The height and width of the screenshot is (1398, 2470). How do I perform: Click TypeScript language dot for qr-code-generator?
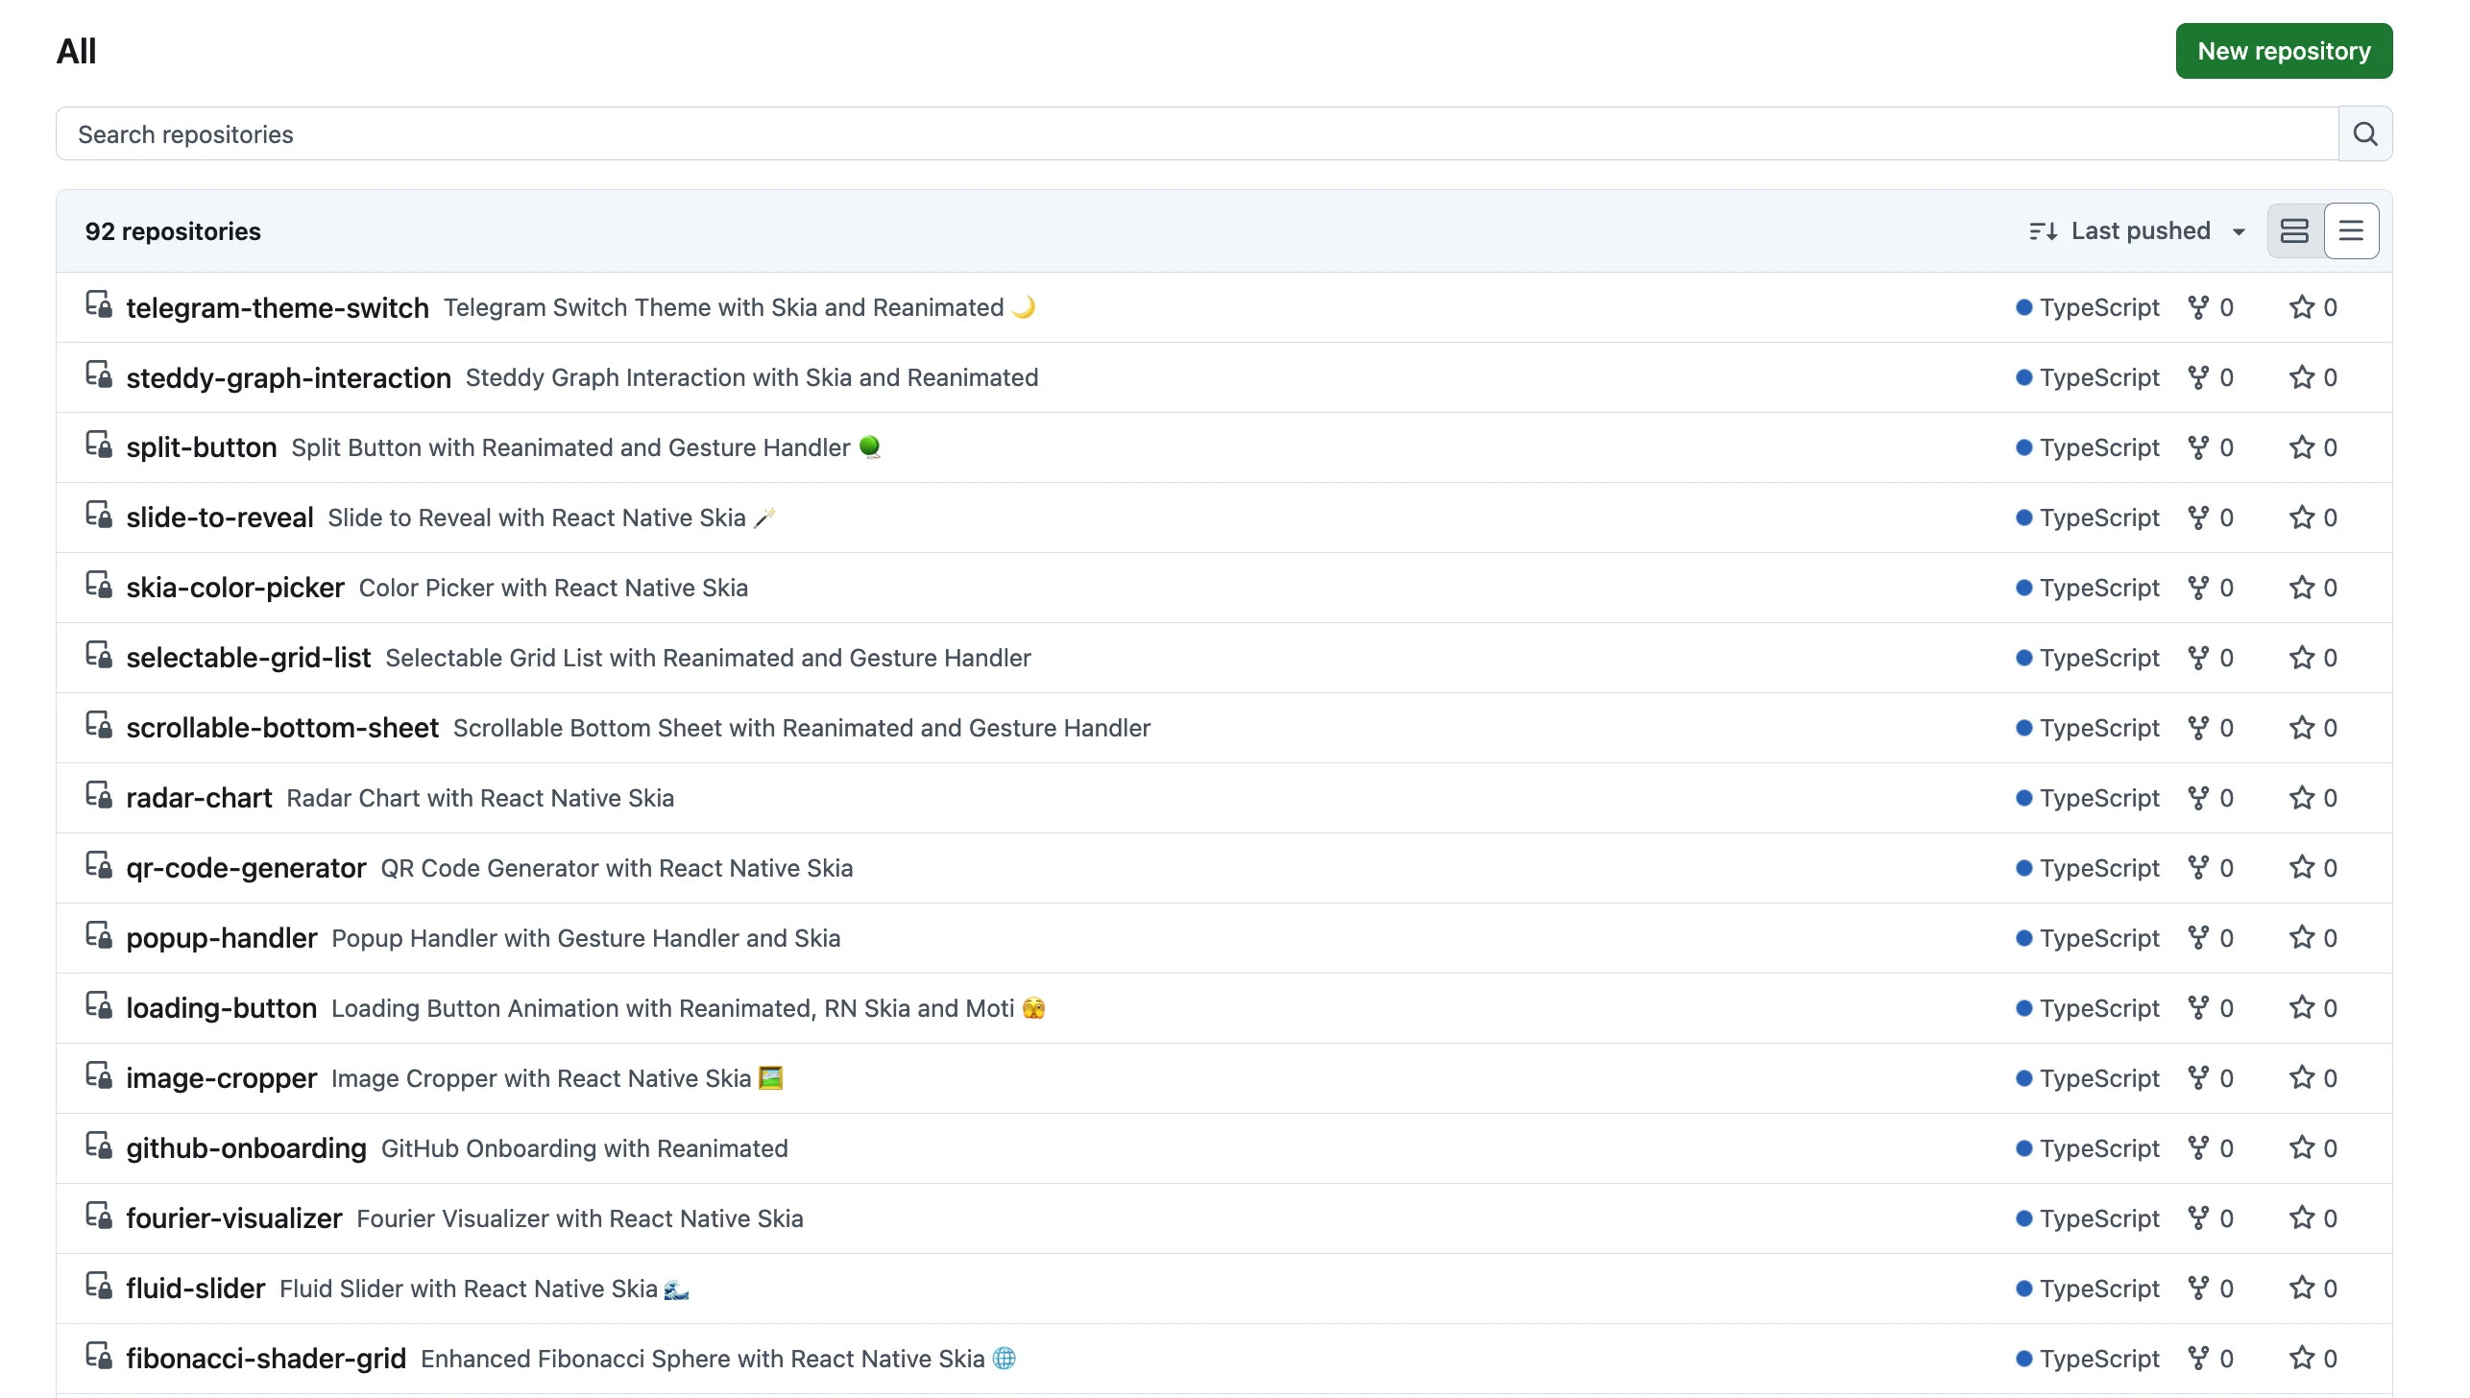(x=2023, y=868)
